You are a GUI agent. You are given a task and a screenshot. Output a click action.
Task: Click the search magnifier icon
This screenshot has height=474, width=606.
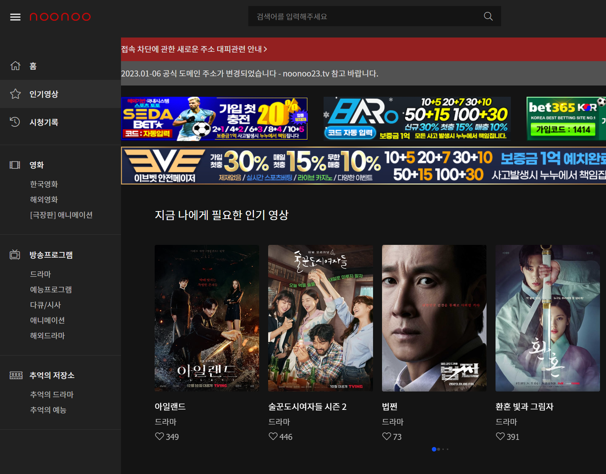tap(488, 16)
